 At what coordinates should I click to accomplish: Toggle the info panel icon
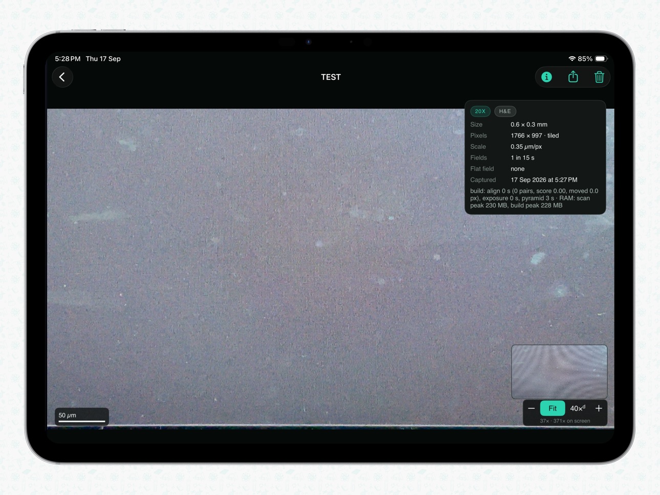(546, 77)
